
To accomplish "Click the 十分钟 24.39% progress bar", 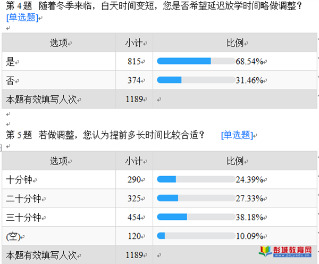I will pos(196,179).
